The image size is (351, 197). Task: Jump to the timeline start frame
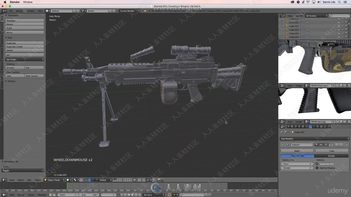pyautogui.click(x=121, y=195)
